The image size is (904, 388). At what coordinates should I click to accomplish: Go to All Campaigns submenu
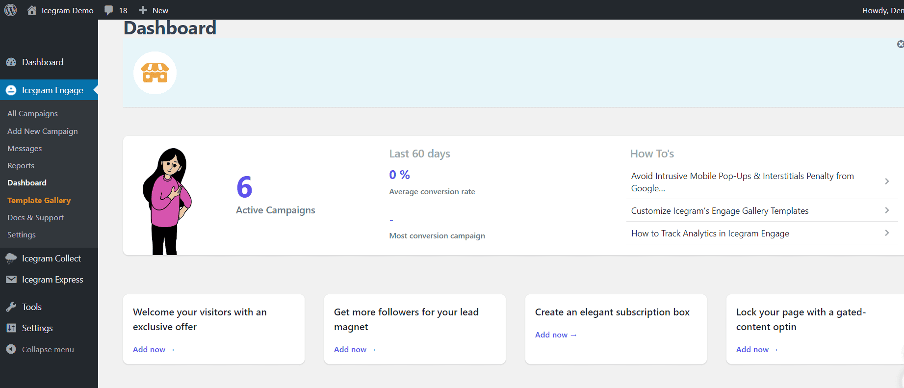coord(32,114)
